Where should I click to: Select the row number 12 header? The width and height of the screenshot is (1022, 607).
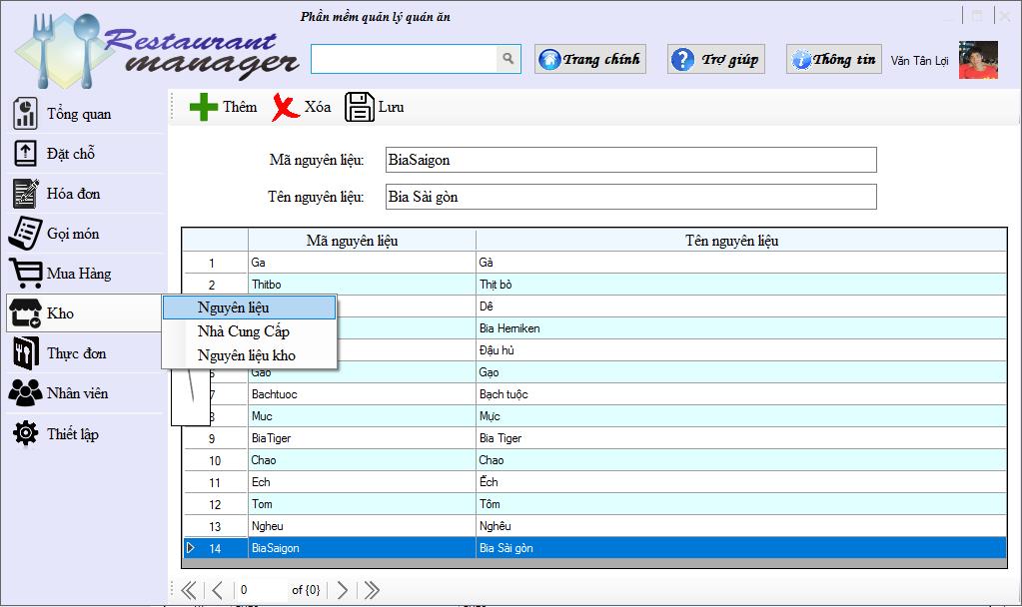216,504
